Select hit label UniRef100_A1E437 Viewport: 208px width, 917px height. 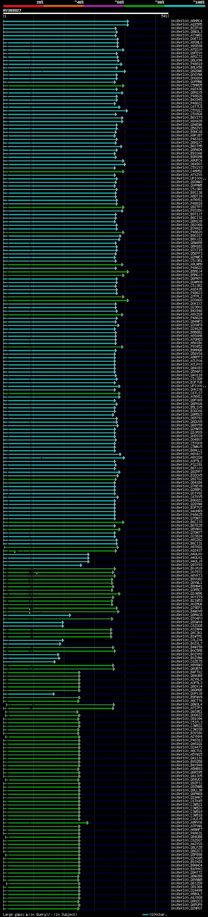click(187, 550)
